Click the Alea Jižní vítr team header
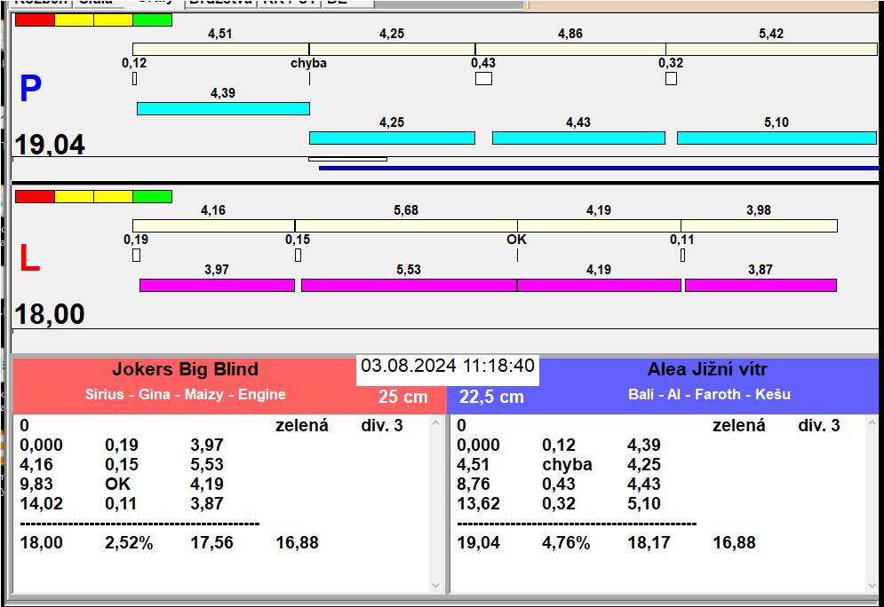Viewport: 884px width, 607px height. pos(707,370)
